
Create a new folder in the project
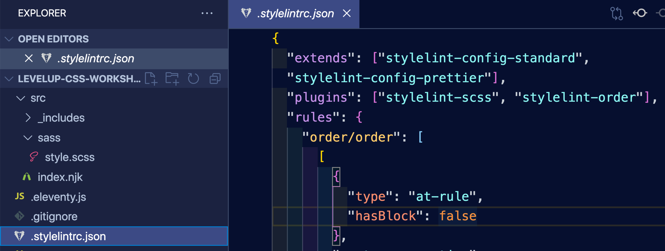coord(172,79)
